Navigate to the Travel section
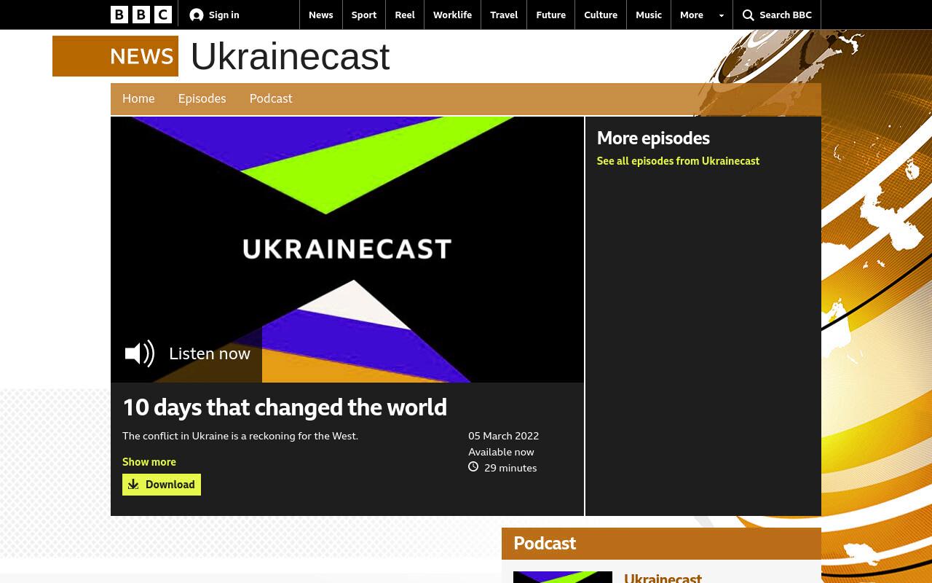 pyautogui.click(x=504, y=15)
